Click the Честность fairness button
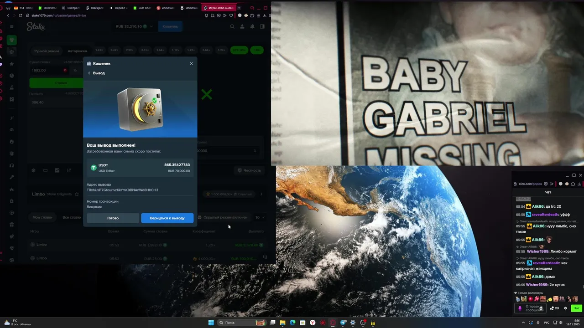This screenshot has width=584, height=328. [249, 170]
